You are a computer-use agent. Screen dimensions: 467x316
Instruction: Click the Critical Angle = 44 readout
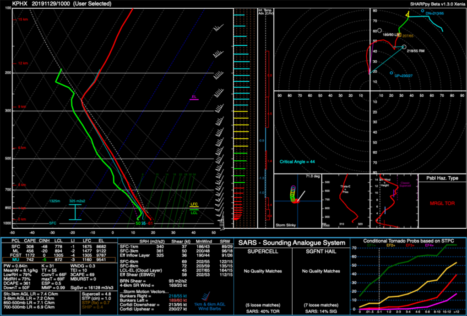point(297,162)
